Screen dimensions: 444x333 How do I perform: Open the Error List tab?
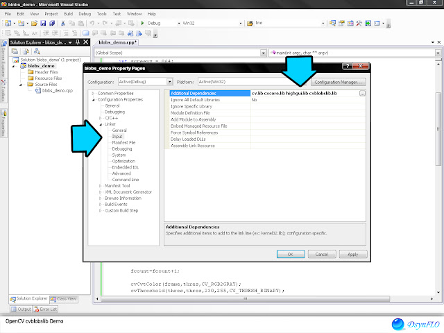point(46,309)
